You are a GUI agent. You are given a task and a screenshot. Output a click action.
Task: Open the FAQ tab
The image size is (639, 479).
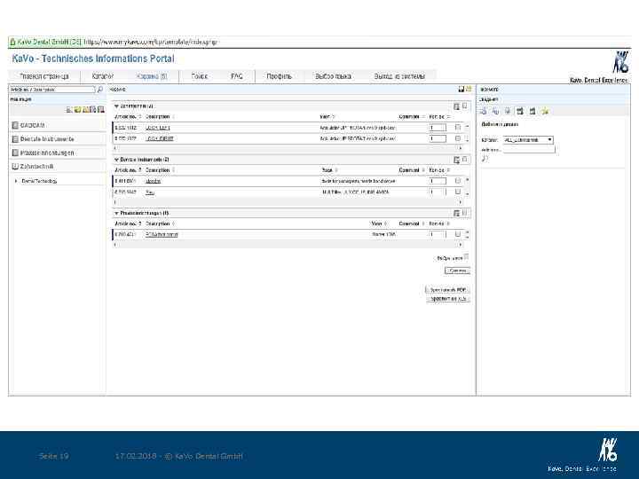click(237, 76)
